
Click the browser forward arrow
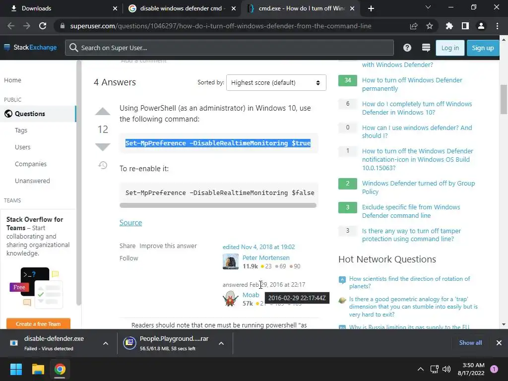tap(27, 26)
